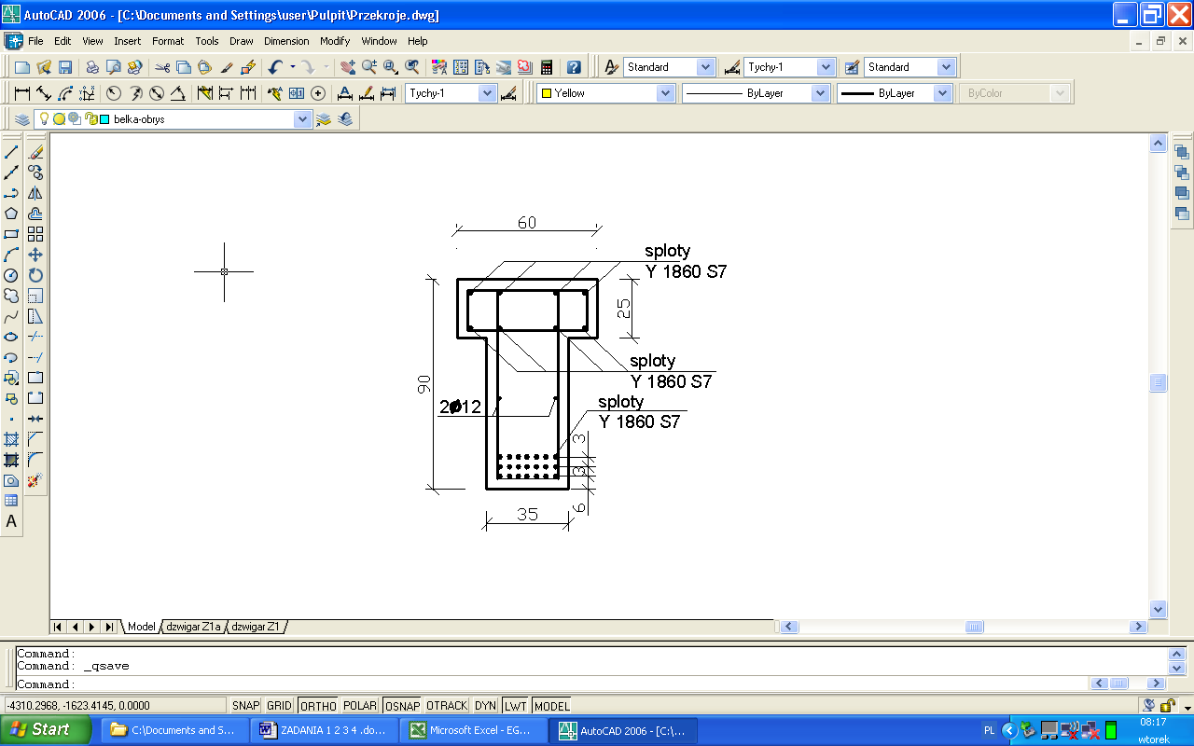Open the Layer Properties Manager icon
Screen dimensions: 1194x746
coord(21,119)
